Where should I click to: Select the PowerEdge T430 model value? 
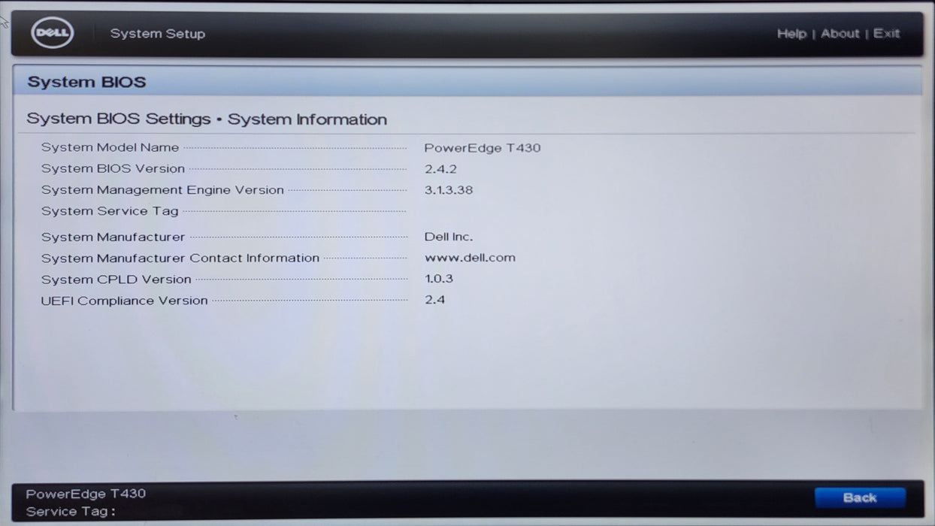click(x=482, y=148)
